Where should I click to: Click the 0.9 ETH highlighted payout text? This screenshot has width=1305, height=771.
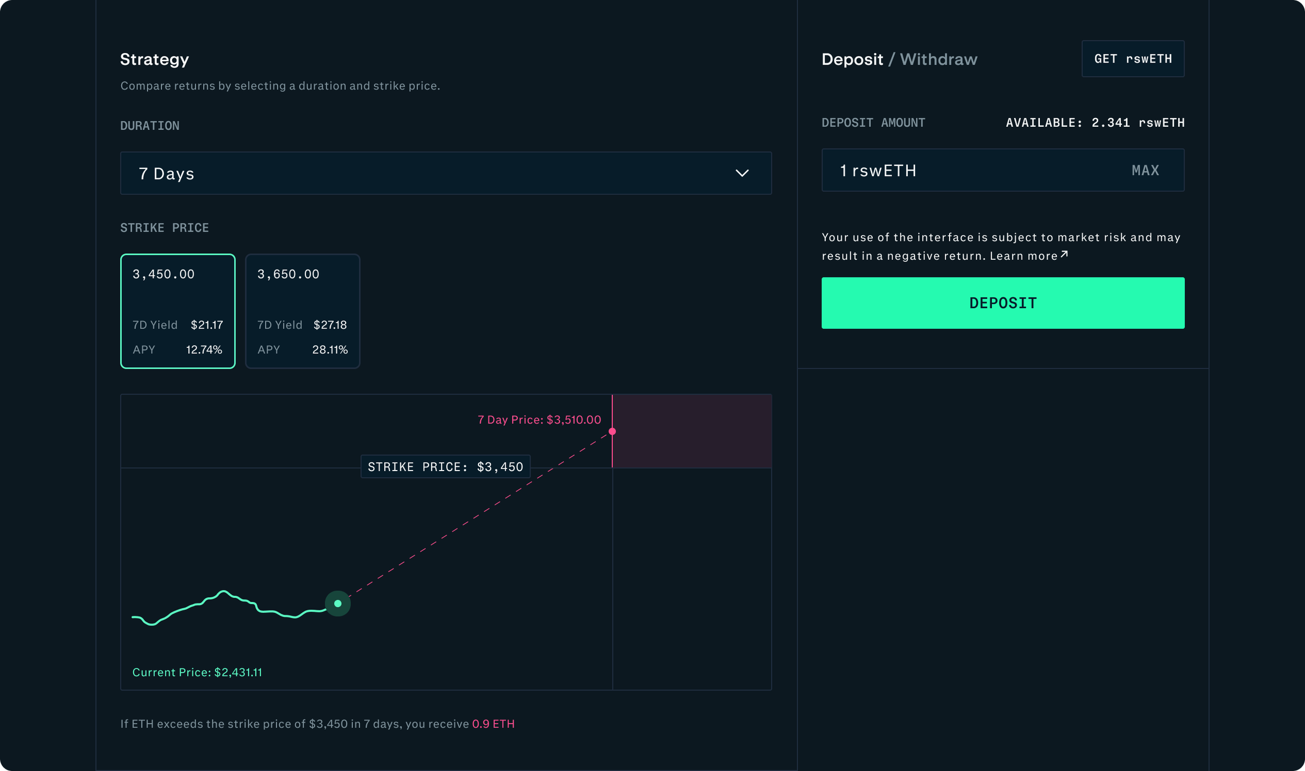(x=493, y=724)
